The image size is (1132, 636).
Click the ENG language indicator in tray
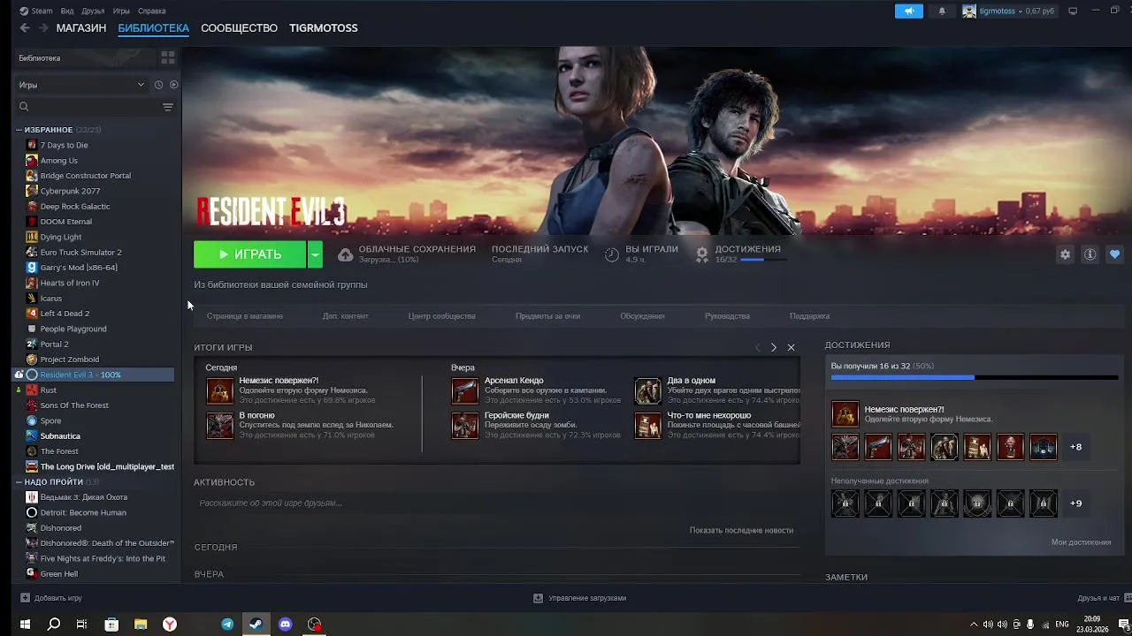click(x=1062, y=625)
